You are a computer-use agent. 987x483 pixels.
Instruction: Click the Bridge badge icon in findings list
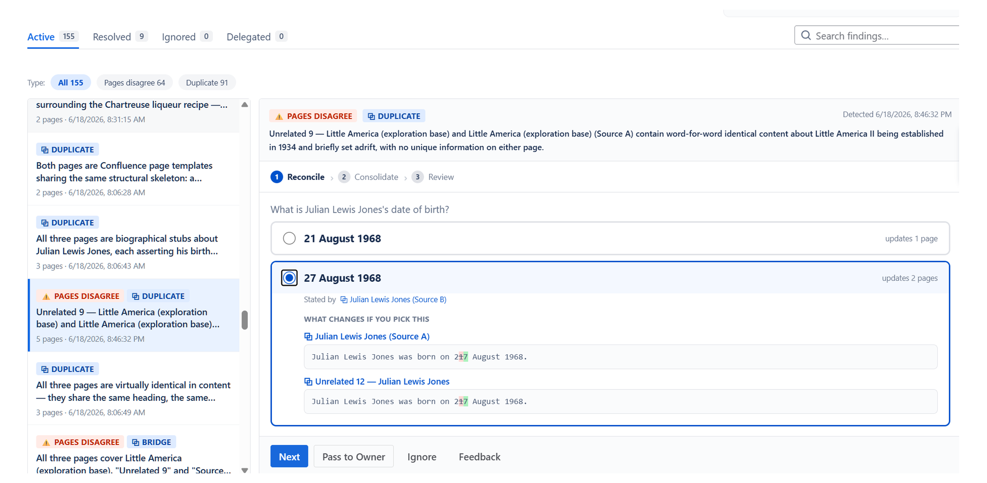[136, 442]
